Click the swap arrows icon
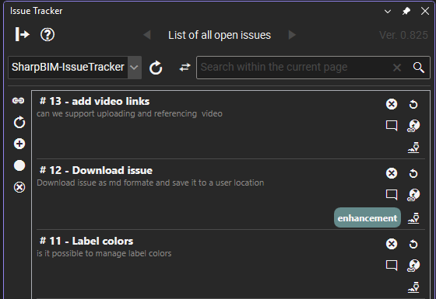Viewport: 436px width, 299px height. [185, 67]
